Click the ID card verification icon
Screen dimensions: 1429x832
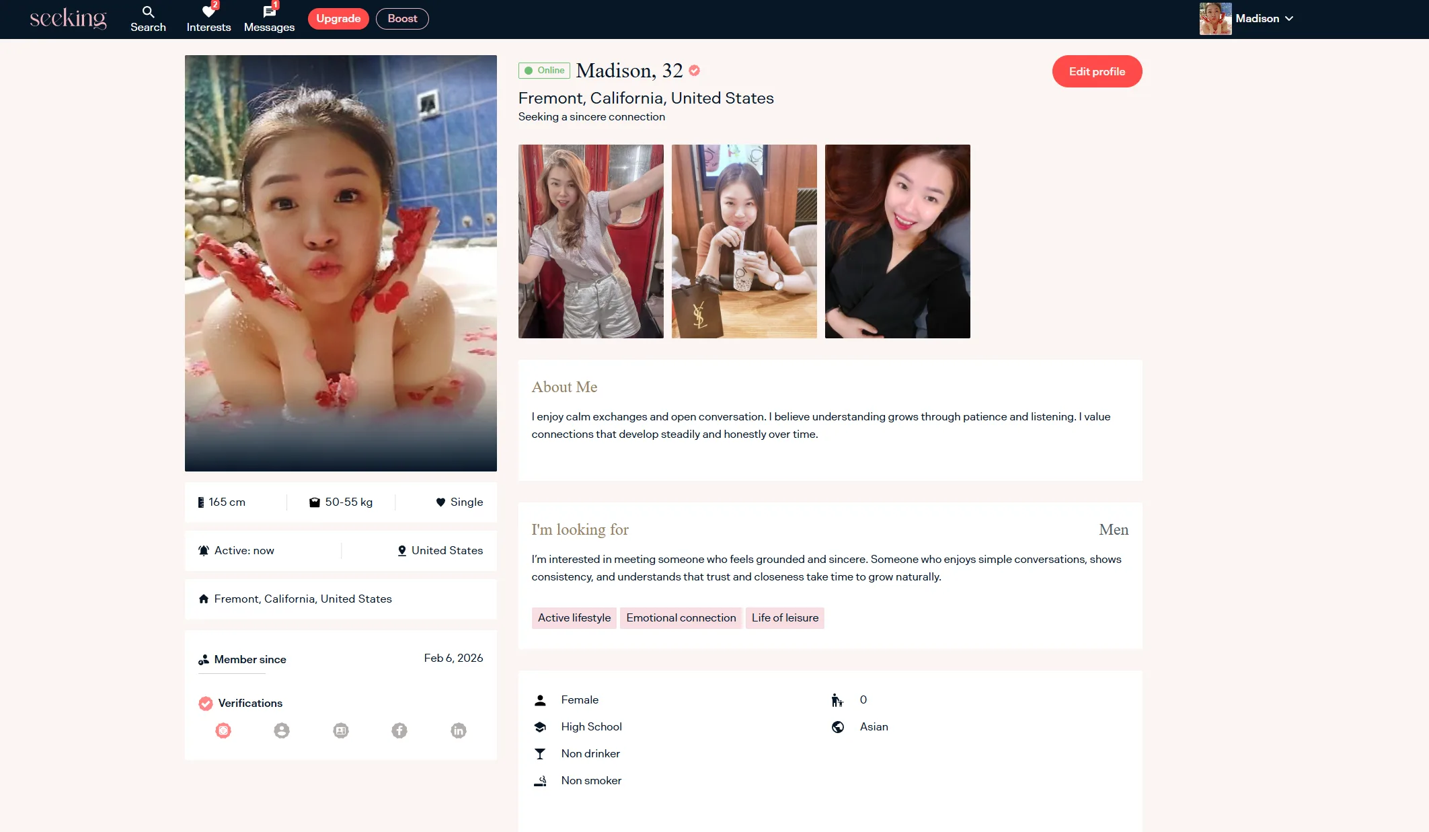[341, 730]
